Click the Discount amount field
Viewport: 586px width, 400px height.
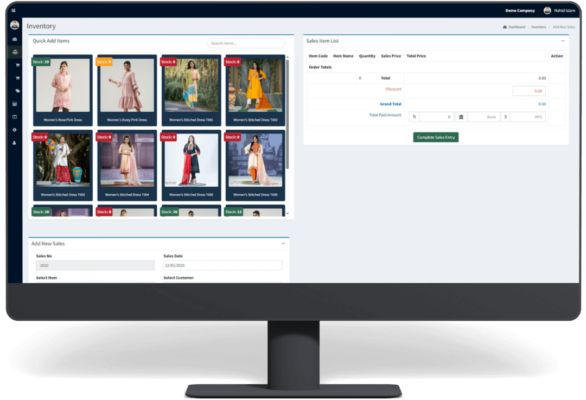[x=529, y=91]
